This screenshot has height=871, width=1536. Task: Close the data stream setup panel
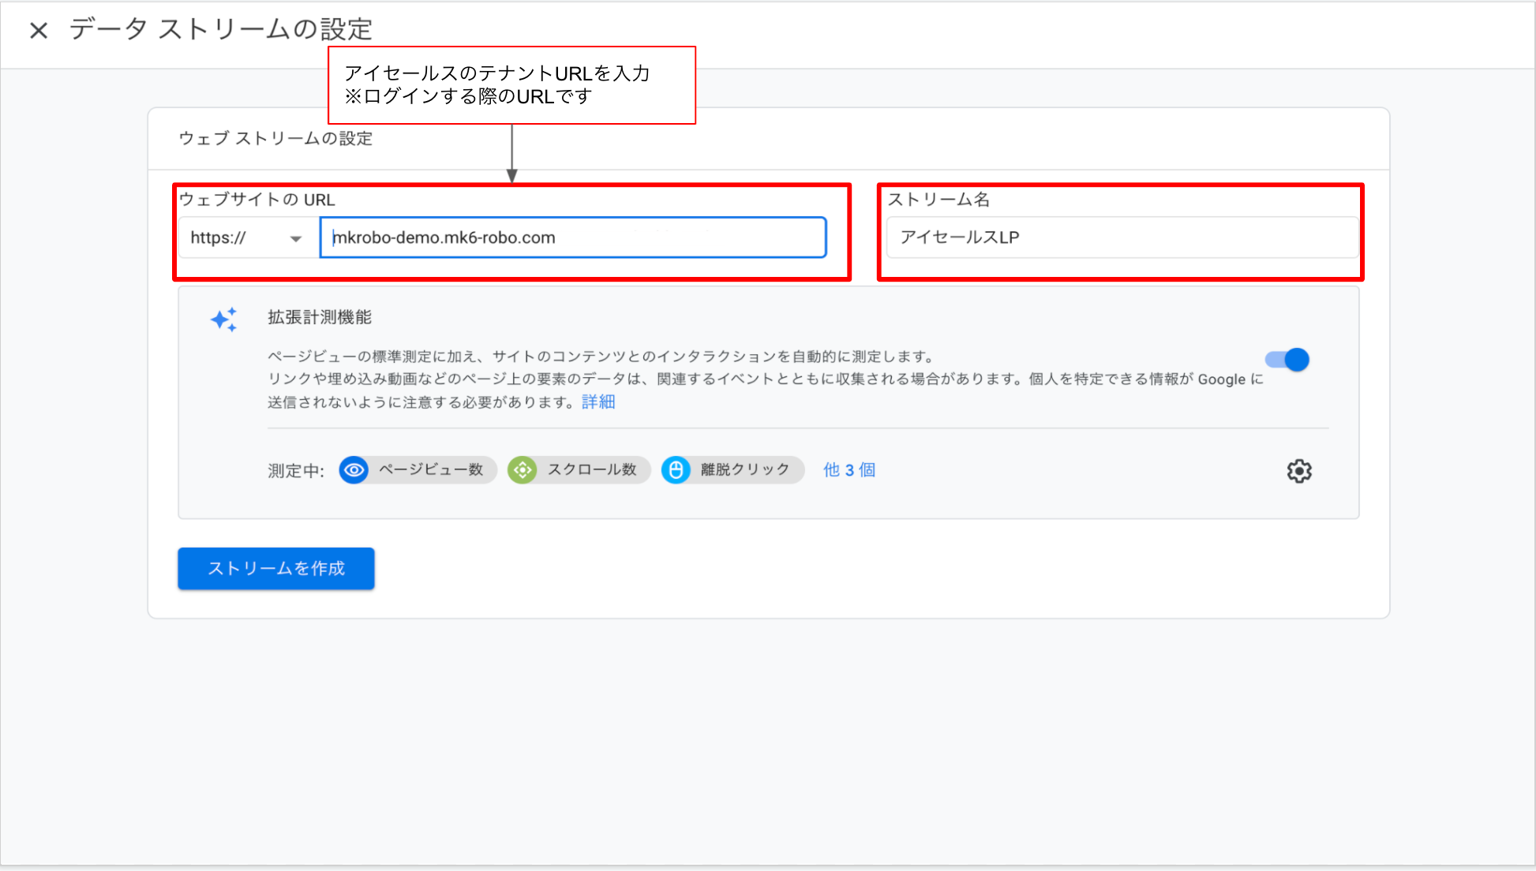pyautogui.click(x=39, y=31)
